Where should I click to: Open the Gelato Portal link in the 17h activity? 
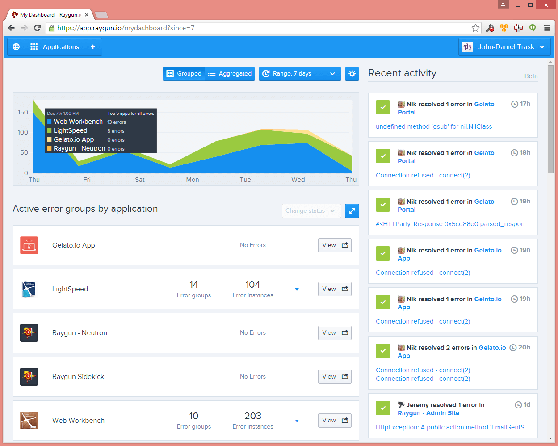coord(446,108)
